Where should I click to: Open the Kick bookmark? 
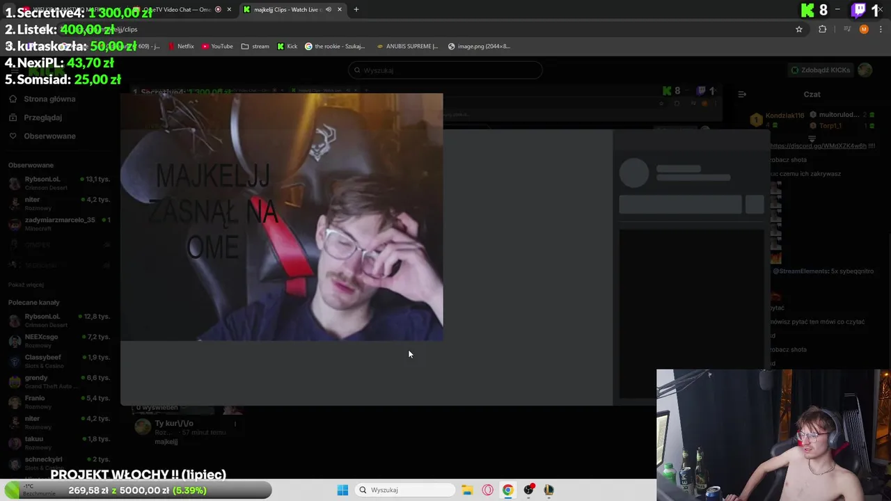[287, 47]
